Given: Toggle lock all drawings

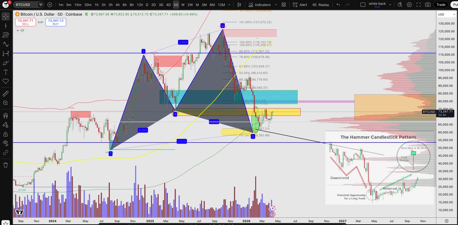Looking at the screenshot, I should click(6, 134).
